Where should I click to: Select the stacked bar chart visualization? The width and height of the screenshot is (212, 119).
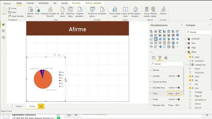151,31
